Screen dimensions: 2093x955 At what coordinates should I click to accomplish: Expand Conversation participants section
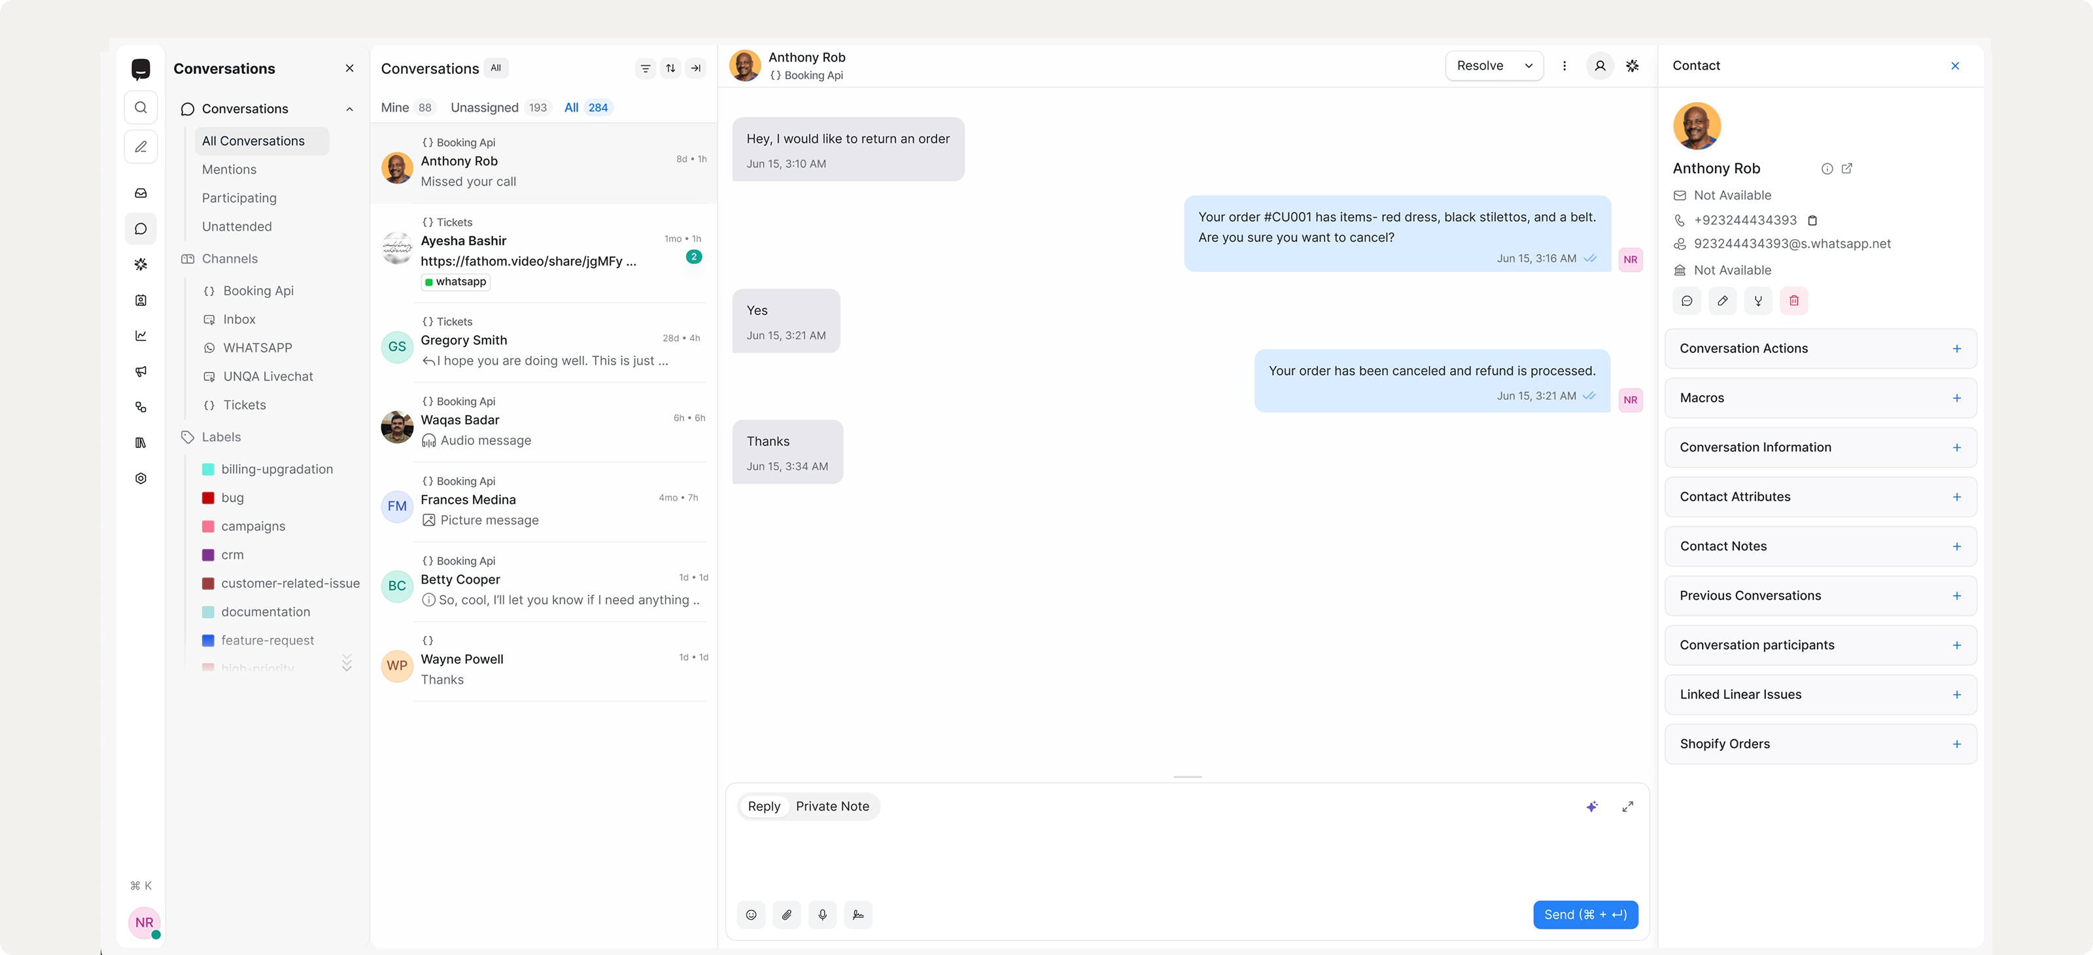point(1820,646)
